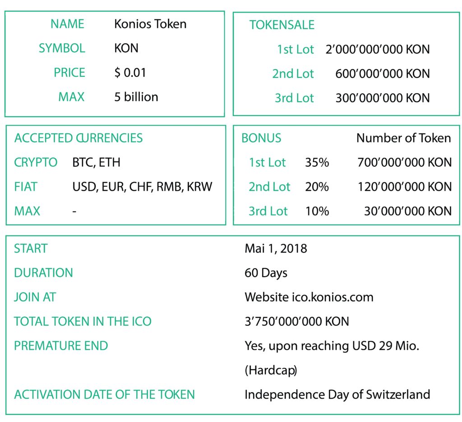Select the 60 Days duration value
The image size is (462, 422).
pyautogui.click(x=266, y=273)
